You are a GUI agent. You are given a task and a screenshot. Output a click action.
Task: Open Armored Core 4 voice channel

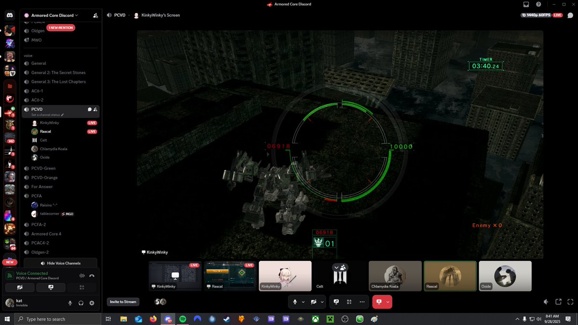tap(60, 234)
